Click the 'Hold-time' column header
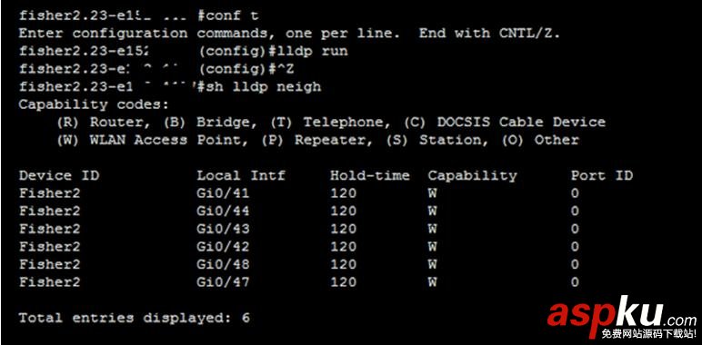Image resolution: width=702 pixels, height=345 pixels. [x=370, y=175]
